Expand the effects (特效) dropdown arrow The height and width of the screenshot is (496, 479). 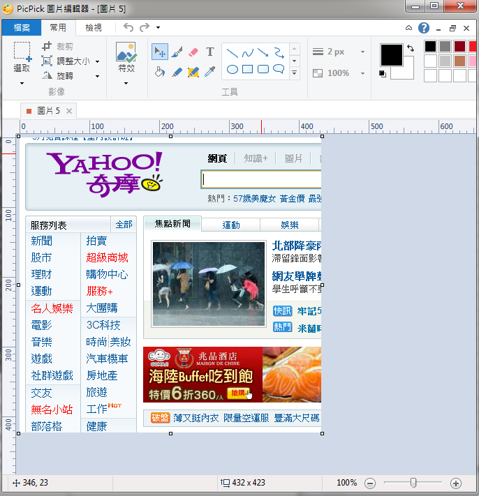point(126,83)
